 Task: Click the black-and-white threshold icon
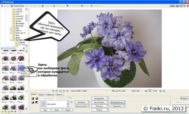point(33,102)
